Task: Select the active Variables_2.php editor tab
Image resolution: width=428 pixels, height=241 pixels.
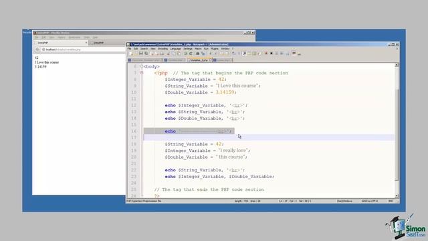Action: click(199, 60)
